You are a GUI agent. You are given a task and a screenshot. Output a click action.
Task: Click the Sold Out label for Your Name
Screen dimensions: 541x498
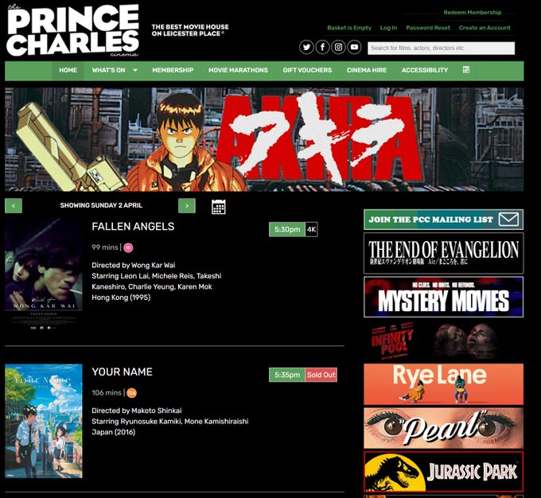point(321,375)
